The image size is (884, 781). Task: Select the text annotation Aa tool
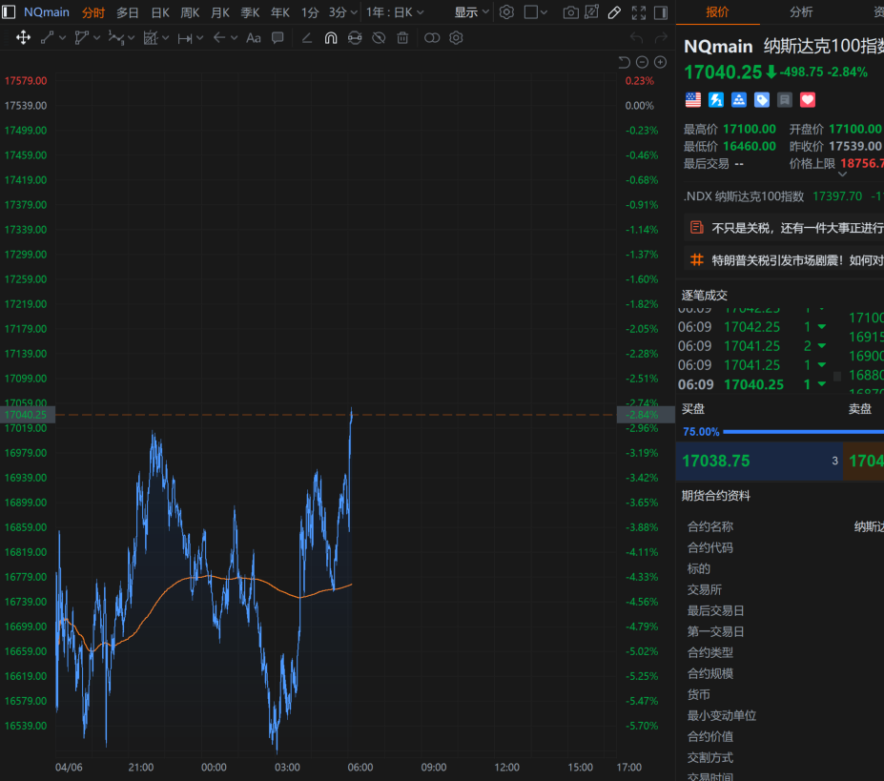tap(253, 38)
